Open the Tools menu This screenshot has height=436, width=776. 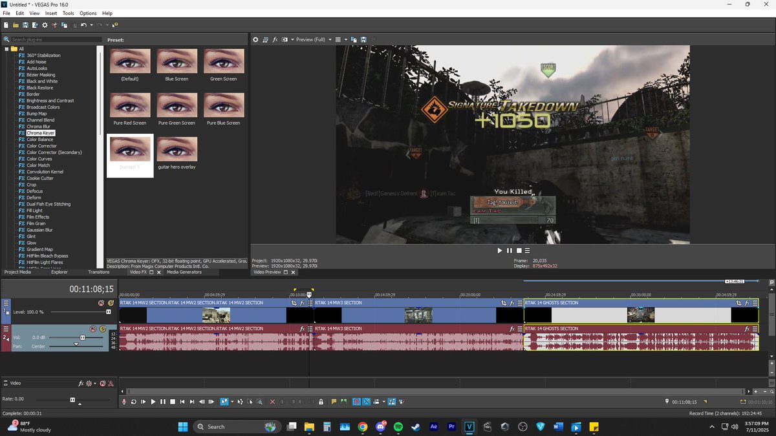point(68,13)
